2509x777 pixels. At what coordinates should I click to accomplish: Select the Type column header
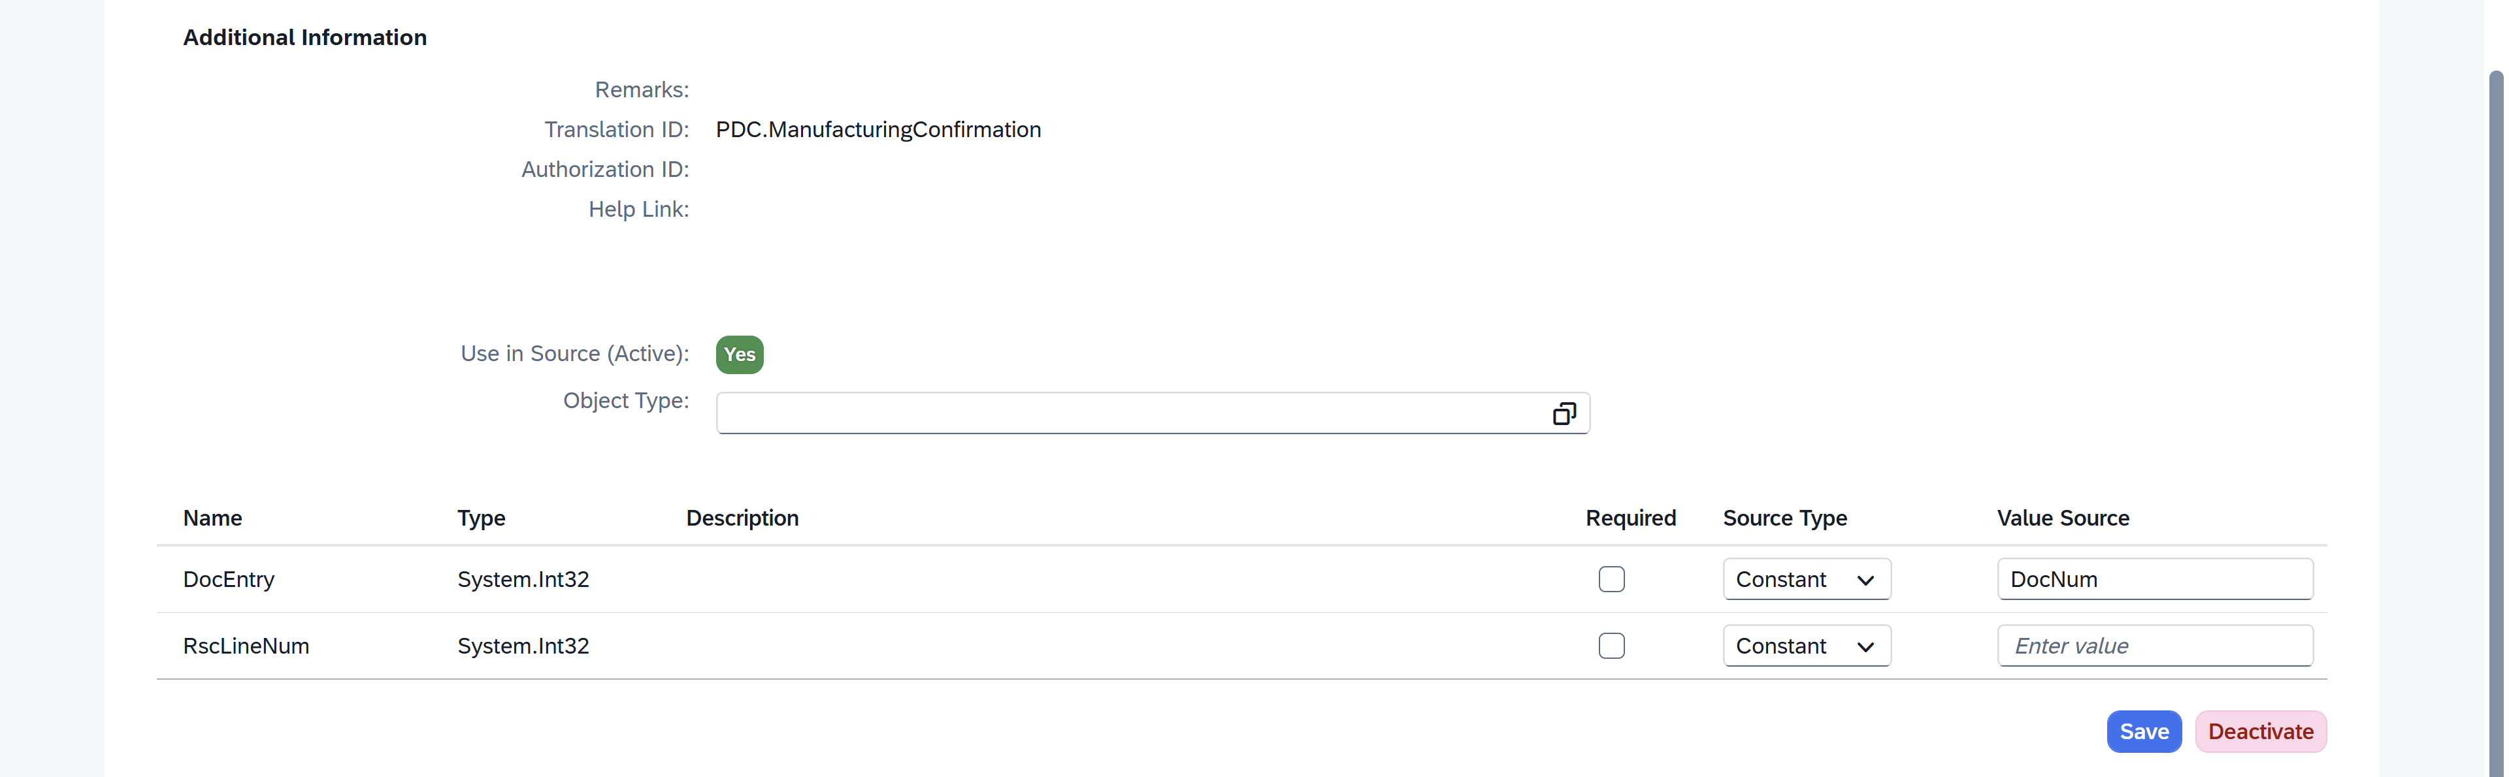[481, 518]
